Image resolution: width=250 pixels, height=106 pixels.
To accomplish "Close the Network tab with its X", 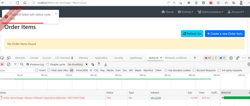I will (161, 58).
